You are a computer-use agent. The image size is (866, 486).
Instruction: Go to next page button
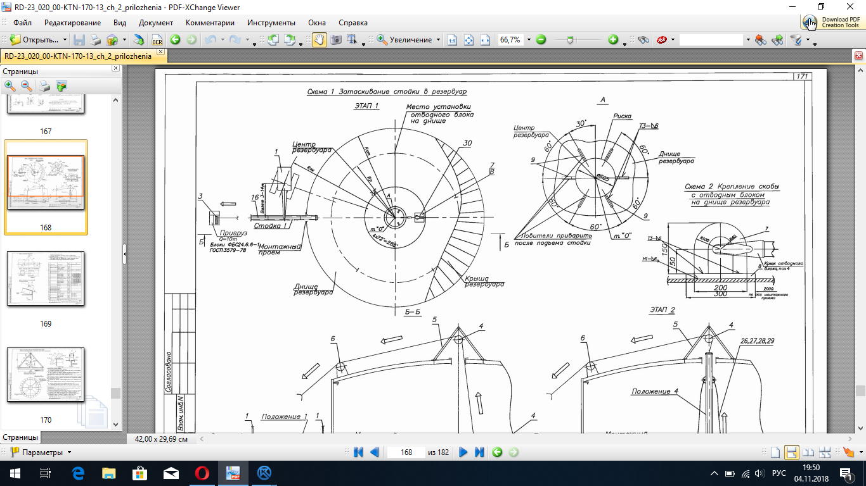(x=463, y=452)
